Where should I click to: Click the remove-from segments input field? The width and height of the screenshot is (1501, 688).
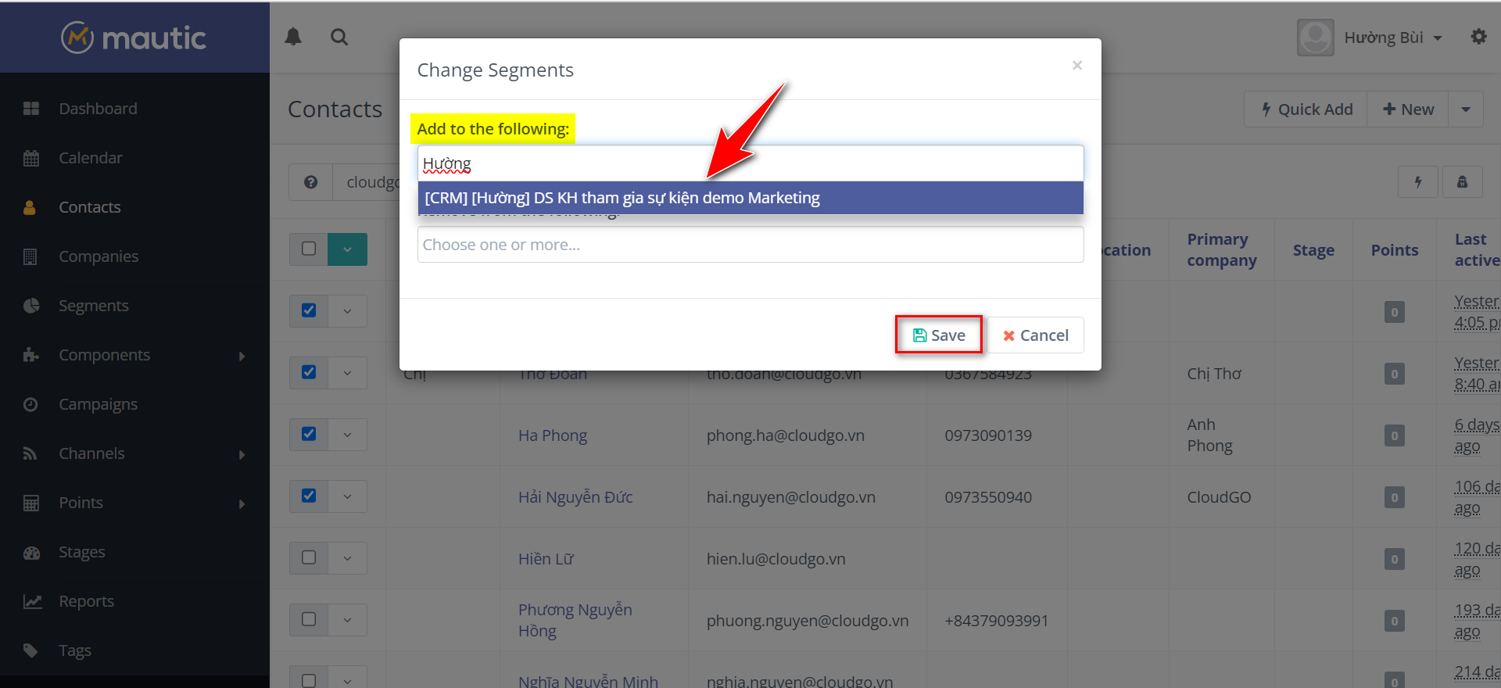pos(750,245)
